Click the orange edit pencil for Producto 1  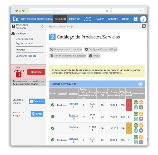click(x=141, y=102)
